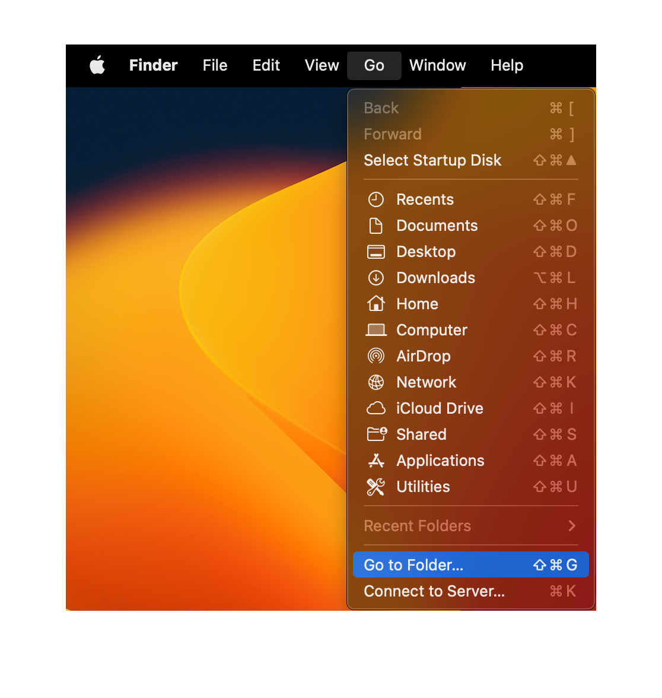Click the Desktop screen icon
The width and height of the screenshot is (662, 698).
[376, 252]
